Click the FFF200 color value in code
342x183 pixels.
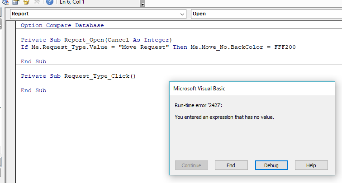click(285, 47)
